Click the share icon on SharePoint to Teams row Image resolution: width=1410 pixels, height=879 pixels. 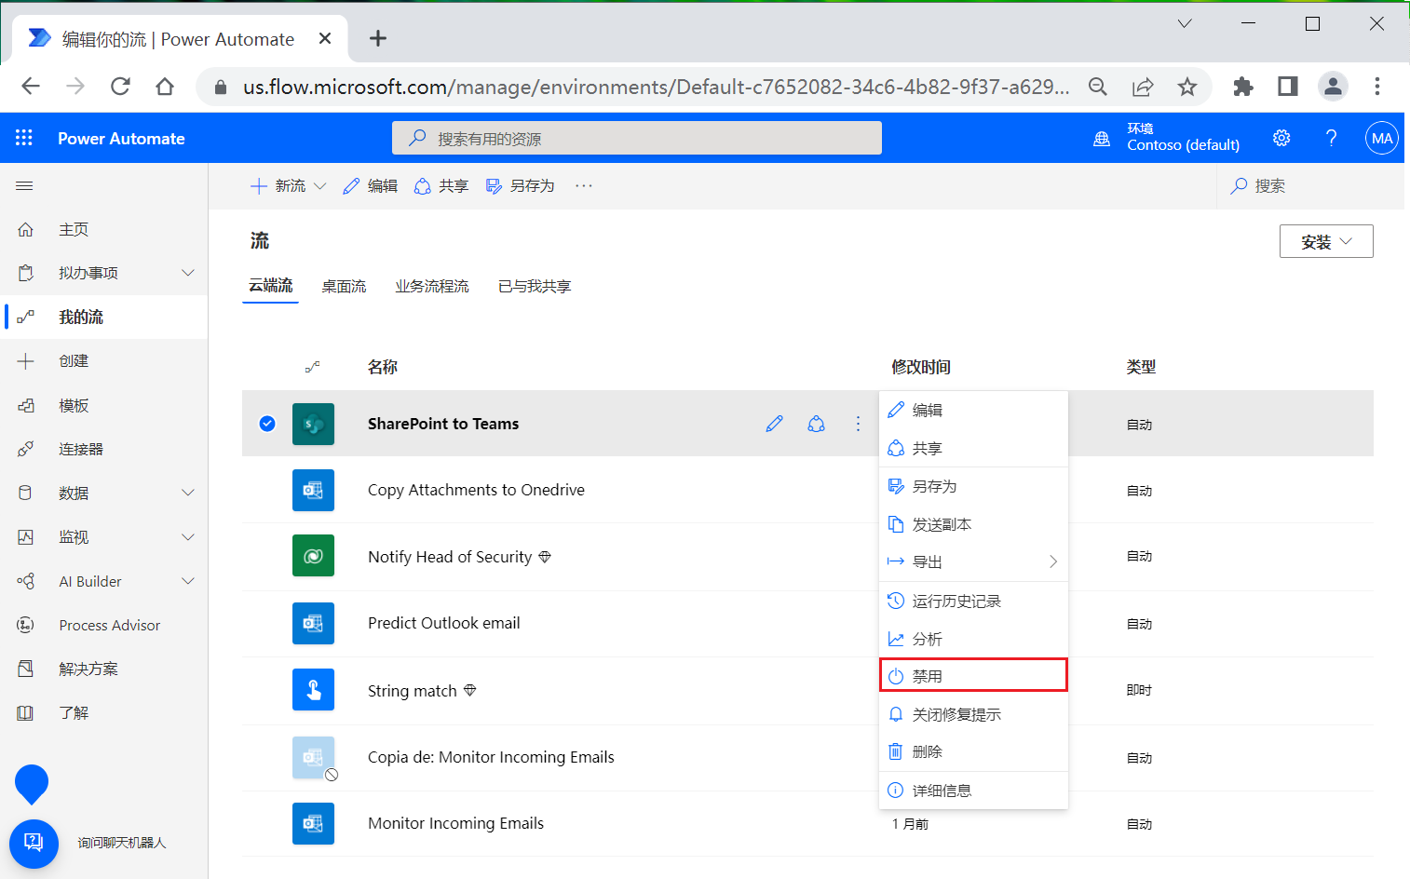tap(817, 424)
